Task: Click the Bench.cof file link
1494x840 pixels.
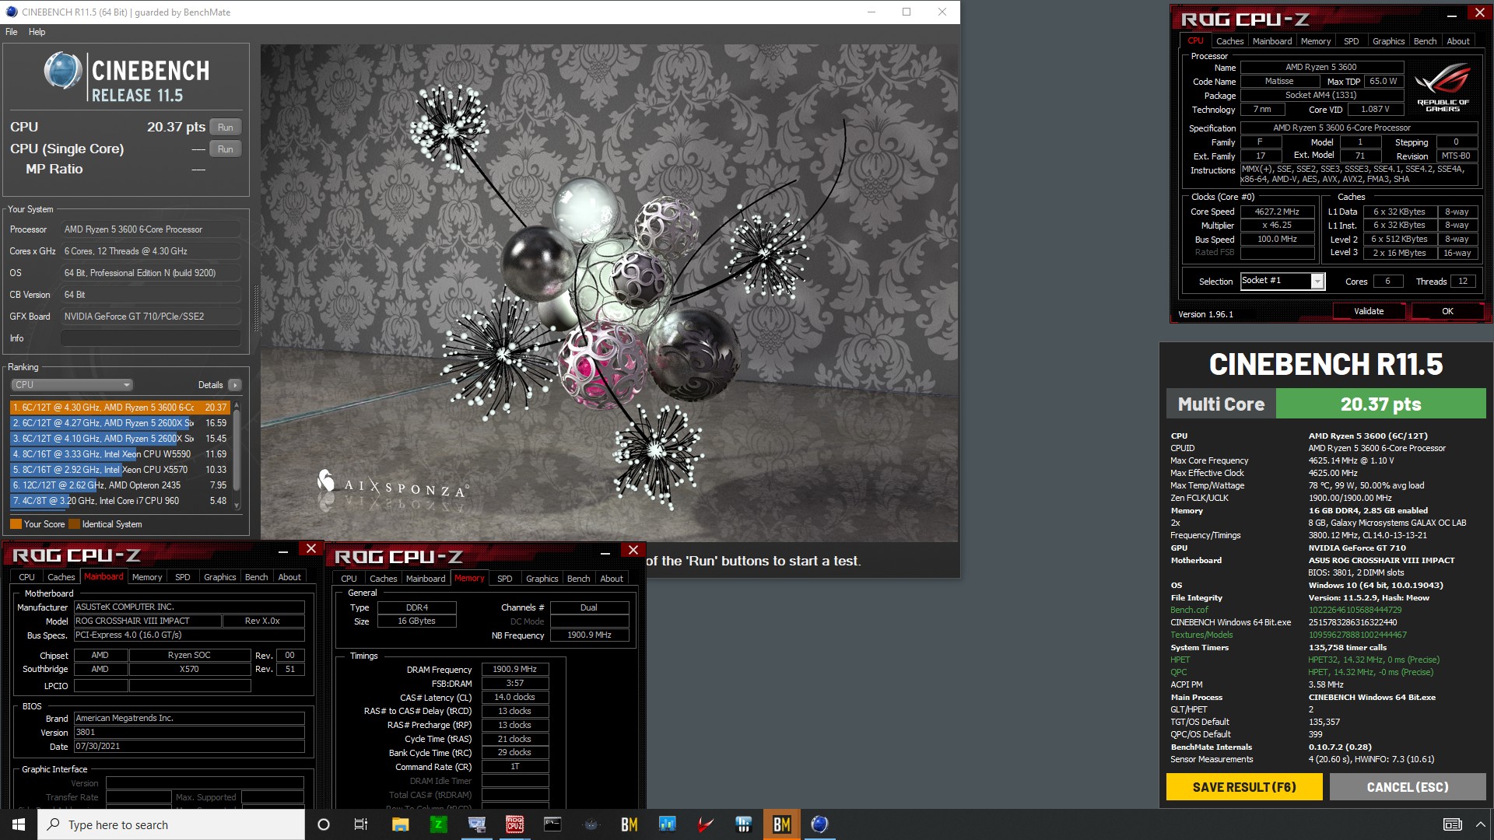Action: (1189, 610)
